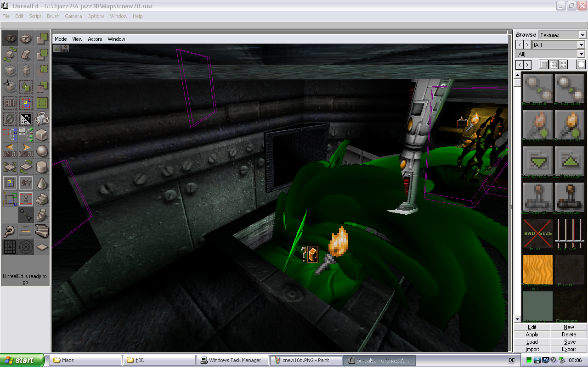This screenshot has height=368, width=588.
Task: Open the Script menu
Action: click(x=35, y=16)
